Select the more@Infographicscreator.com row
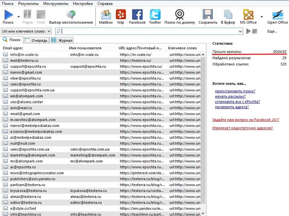Screen dimensions: 289x216 coord(101,173)
